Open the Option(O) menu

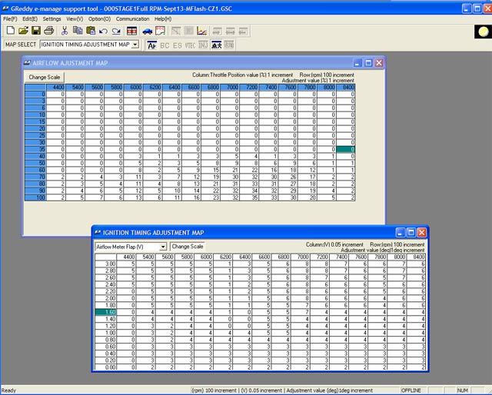coord(99,18)
